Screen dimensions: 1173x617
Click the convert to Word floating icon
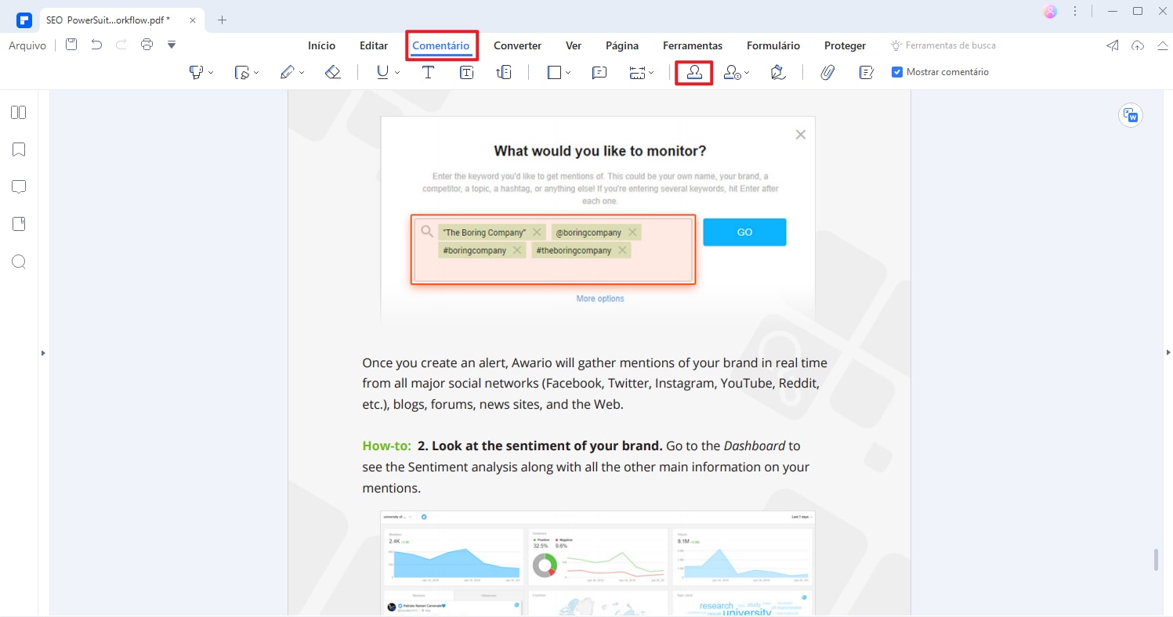pyautogui.click(x=1131, y=115)
